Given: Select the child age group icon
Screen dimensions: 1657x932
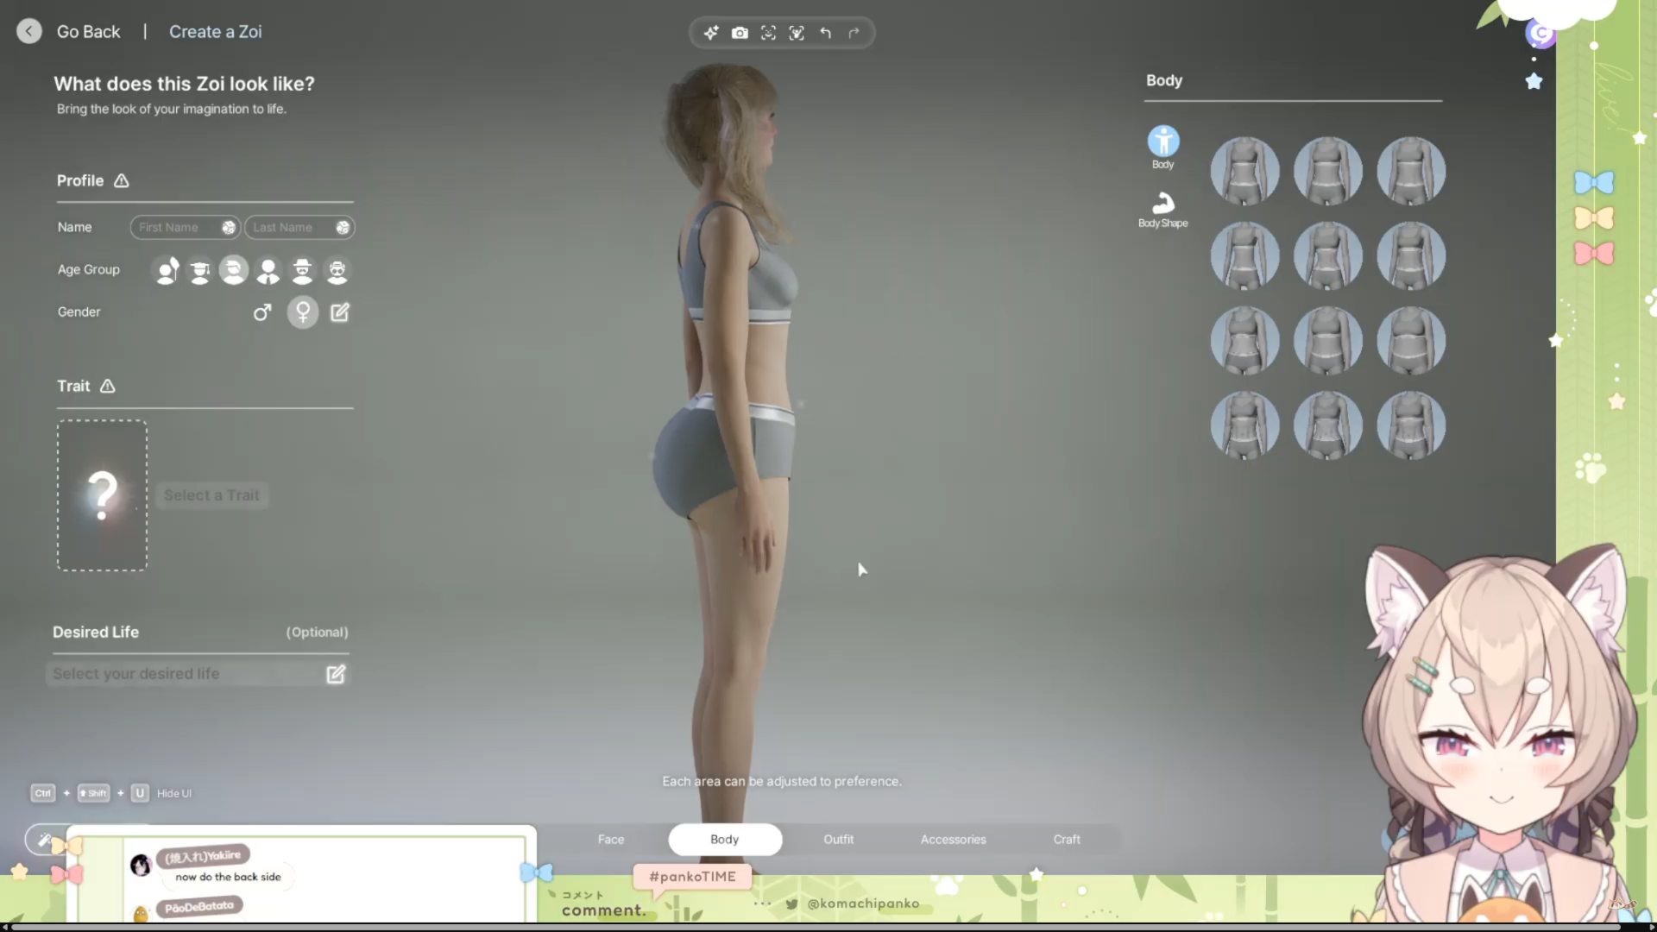Looking at the screenshot, I should 167,271.
